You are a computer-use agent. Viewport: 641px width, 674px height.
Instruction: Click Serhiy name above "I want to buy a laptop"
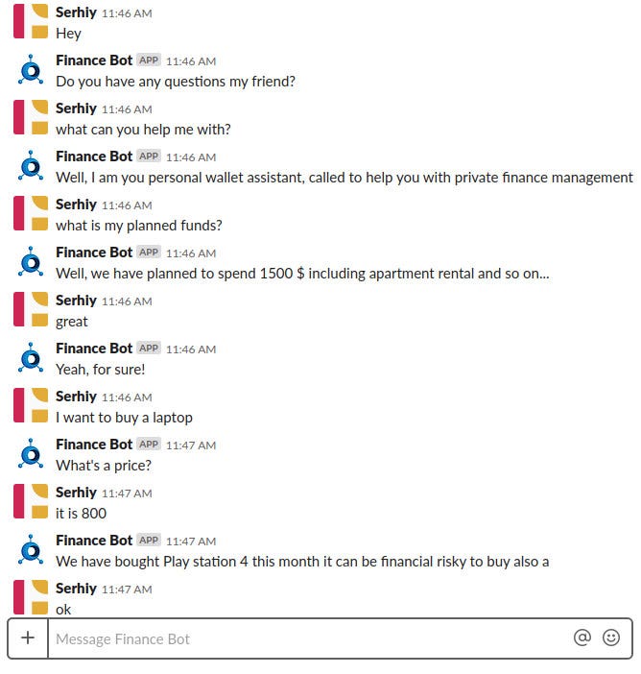76,397
